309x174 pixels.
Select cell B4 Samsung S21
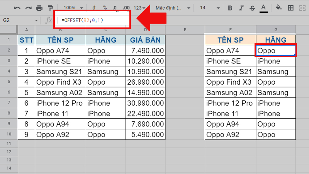point(61,72)
